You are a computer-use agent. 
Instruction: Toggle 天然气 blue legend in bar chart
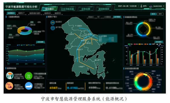pos(152,44)
